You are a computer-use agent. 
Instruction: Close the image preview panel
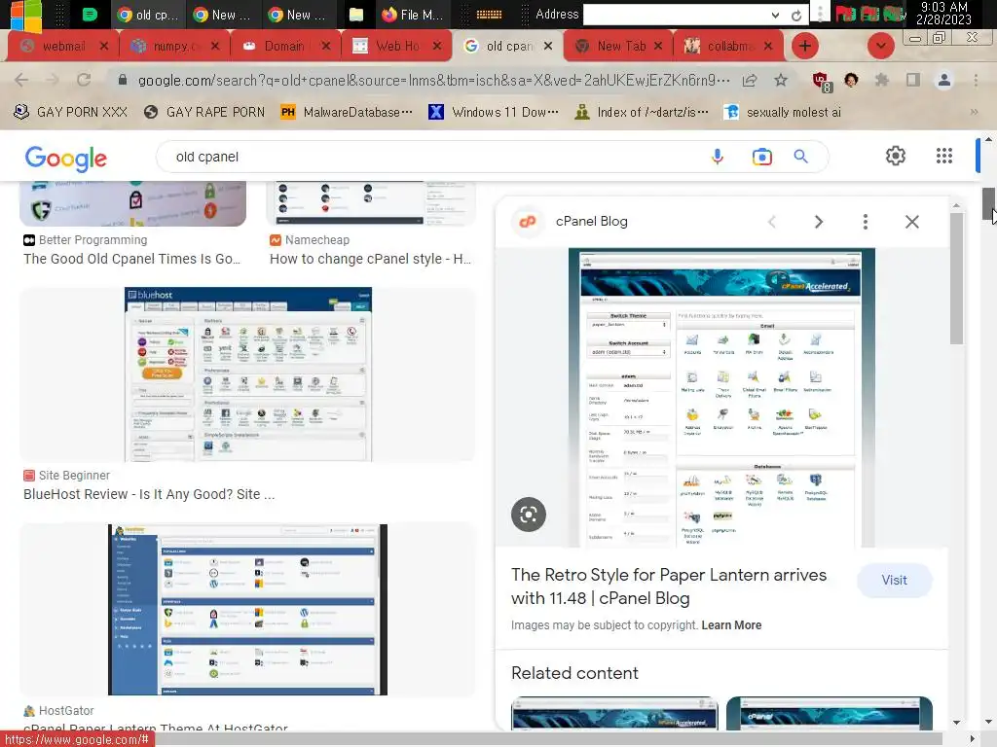(x=911, y=222)
